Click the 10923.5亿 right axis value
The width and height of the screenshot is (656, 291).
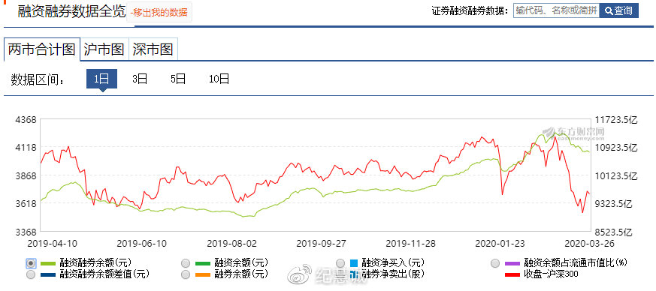coord(615,148)
